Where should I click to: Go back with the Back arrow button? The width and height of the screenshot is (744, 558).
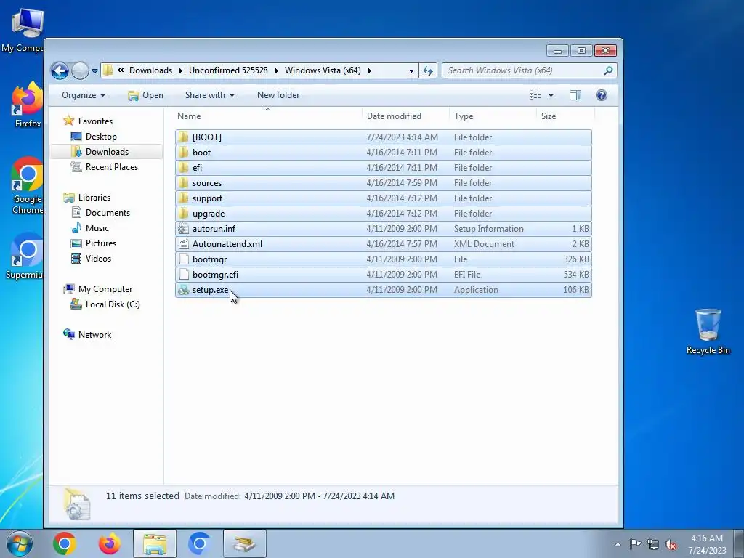60,71
